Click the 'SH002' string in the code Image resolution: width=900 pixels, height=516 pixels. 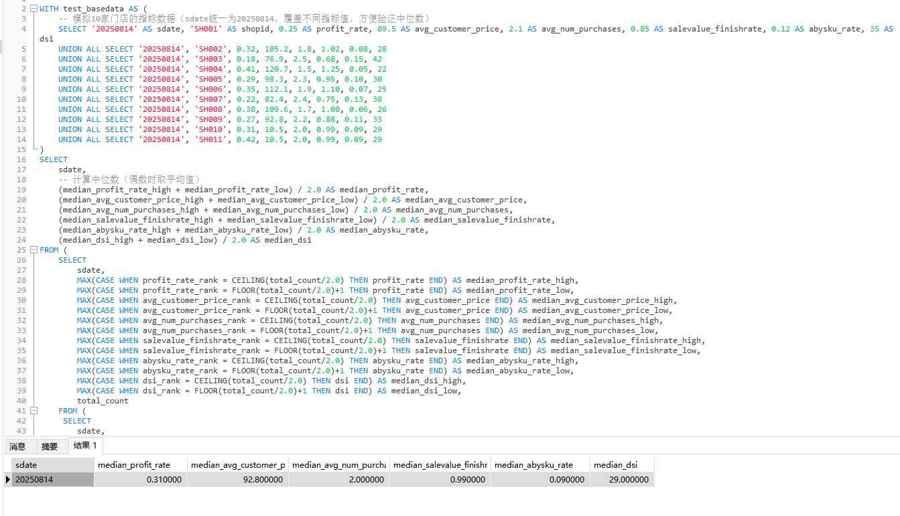211,49
